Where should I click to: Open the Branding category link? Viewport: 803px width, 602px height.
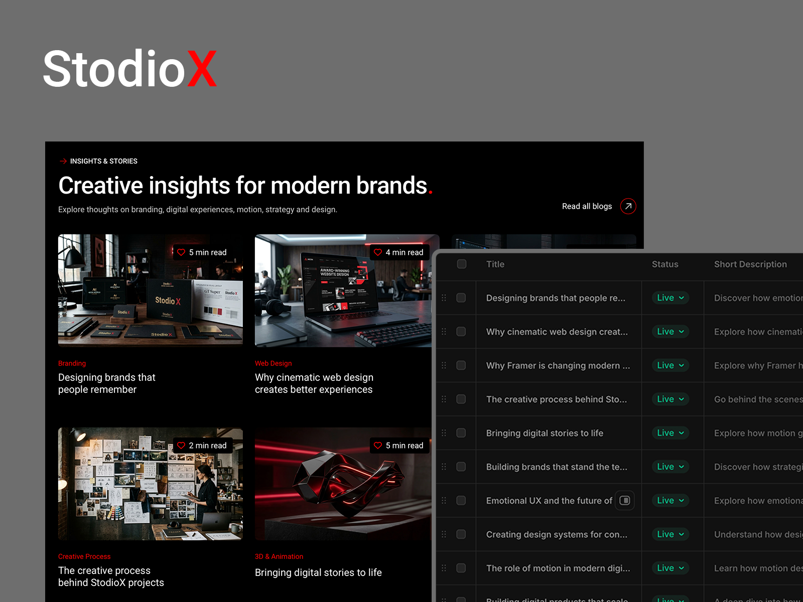pos(72,363)
